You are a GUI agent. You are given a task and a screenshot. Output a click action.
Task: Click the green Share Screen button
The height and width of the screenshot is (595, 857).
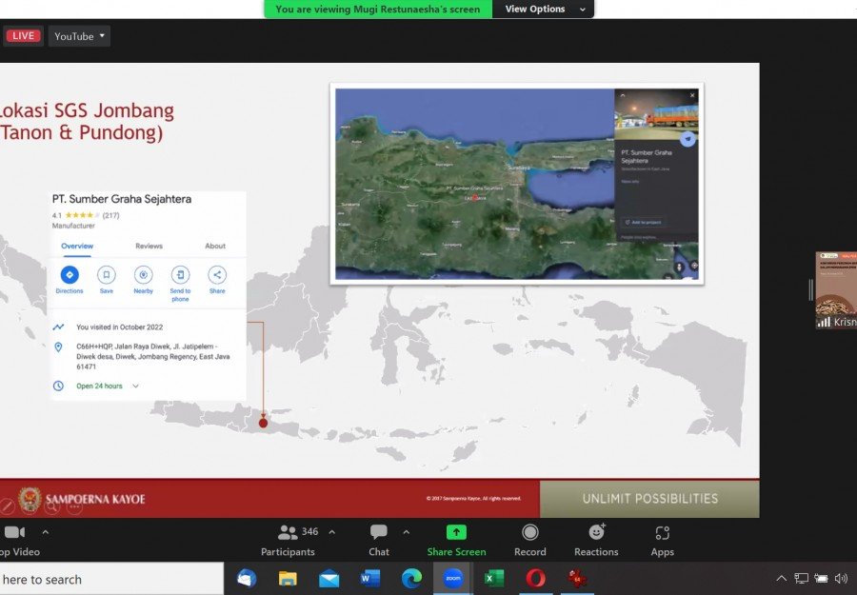coord(456,541)
